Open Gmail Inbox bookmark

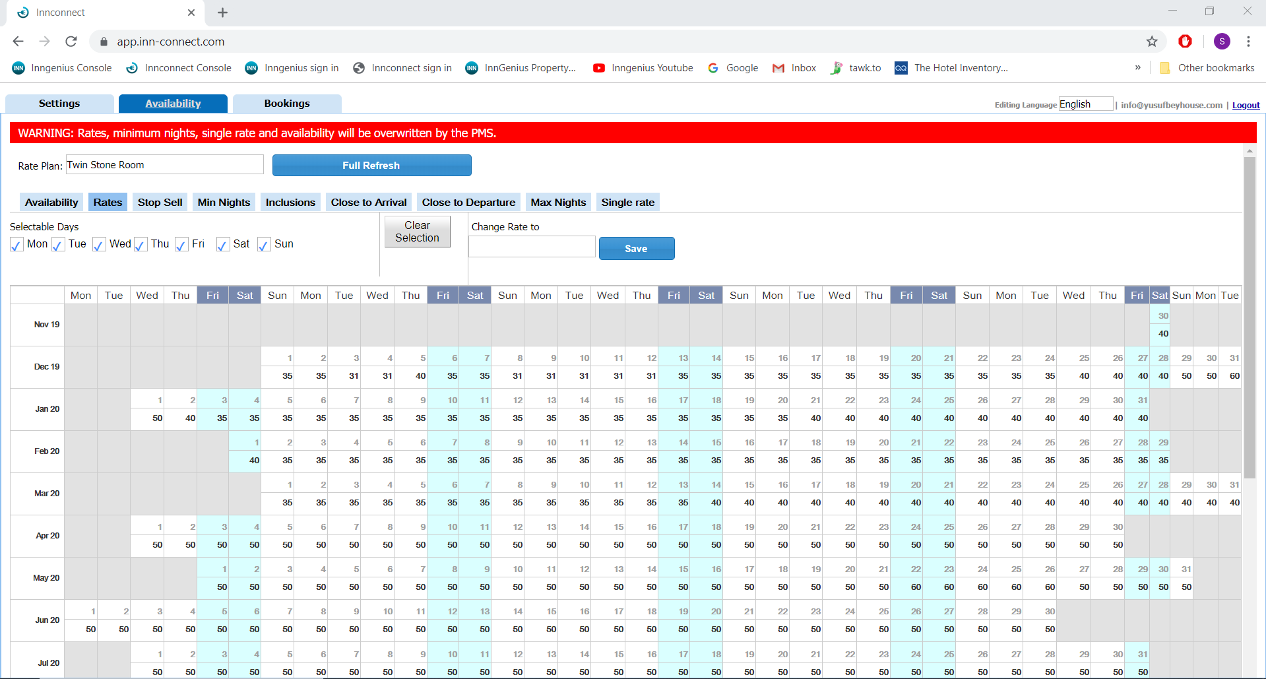[794, 68]
